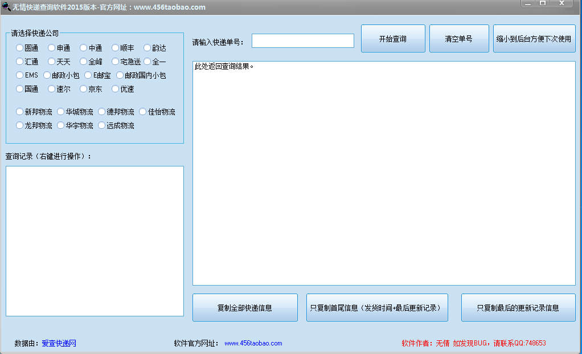Viewport: 582px width, 354px height.
Task: Select the 远成物流 logistics option
Action: [x=101, y=125]
